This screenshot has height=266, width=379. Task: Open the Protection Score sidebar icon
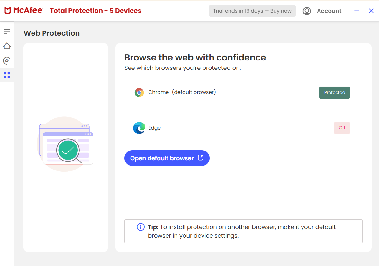pyautogui.click(x=7, y=60)
